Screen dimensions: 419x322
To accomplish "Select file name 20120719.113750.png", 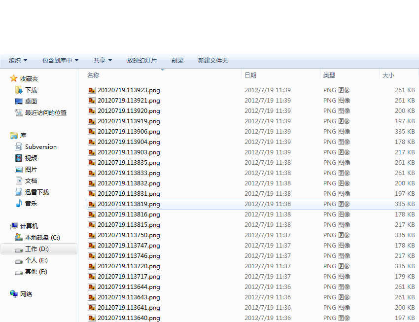I will point(129,235).
